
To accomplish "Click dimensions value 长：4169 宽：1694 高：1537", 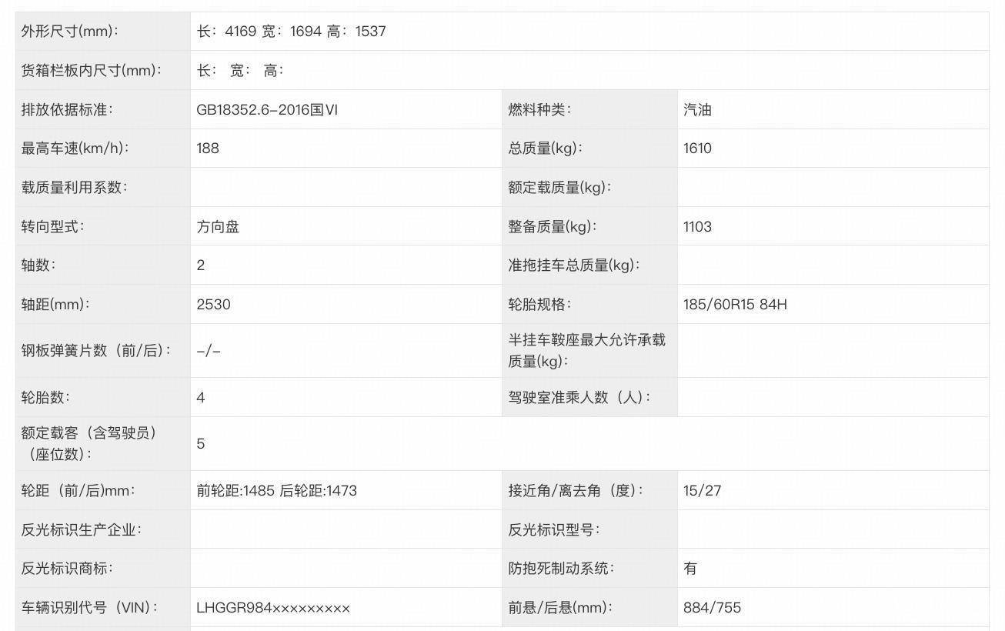I will 291,32.
